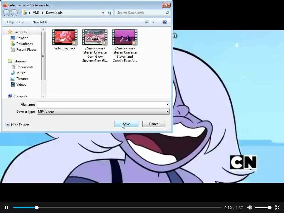Close the save dialog window
This screenshot has width=284, height=213.
coord(166,5)
